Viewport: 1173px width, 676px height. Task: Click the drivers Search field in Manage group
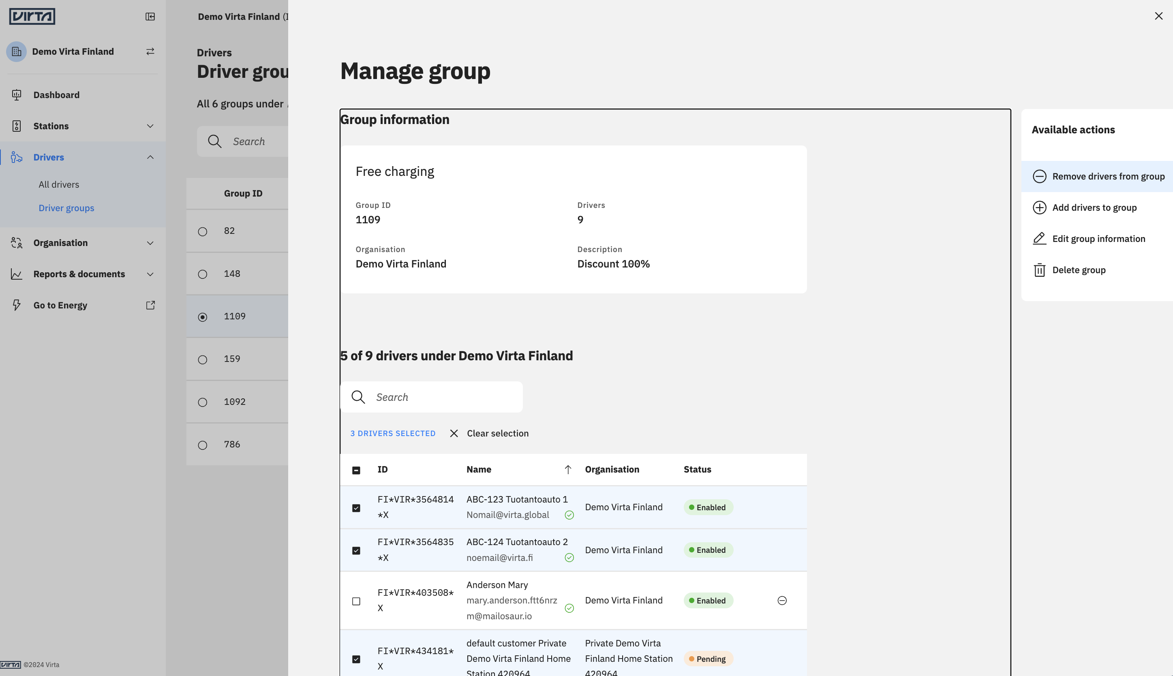(x=432, y=397)
